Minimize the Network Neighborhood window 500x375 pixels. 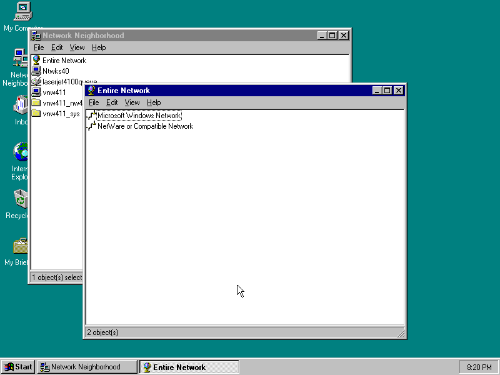click(x=322, y=36)
